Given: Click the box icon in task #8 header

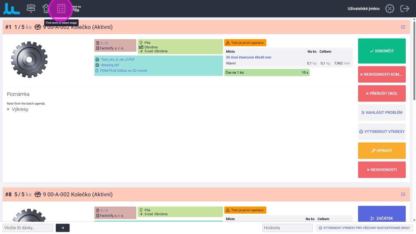Looking at the screenshot, I should pyautogui.click(x=38, y=194).
